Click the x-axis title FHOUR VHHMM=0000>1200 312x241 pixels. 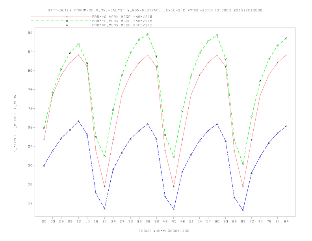pyautogui.click(x=164, y=231)
